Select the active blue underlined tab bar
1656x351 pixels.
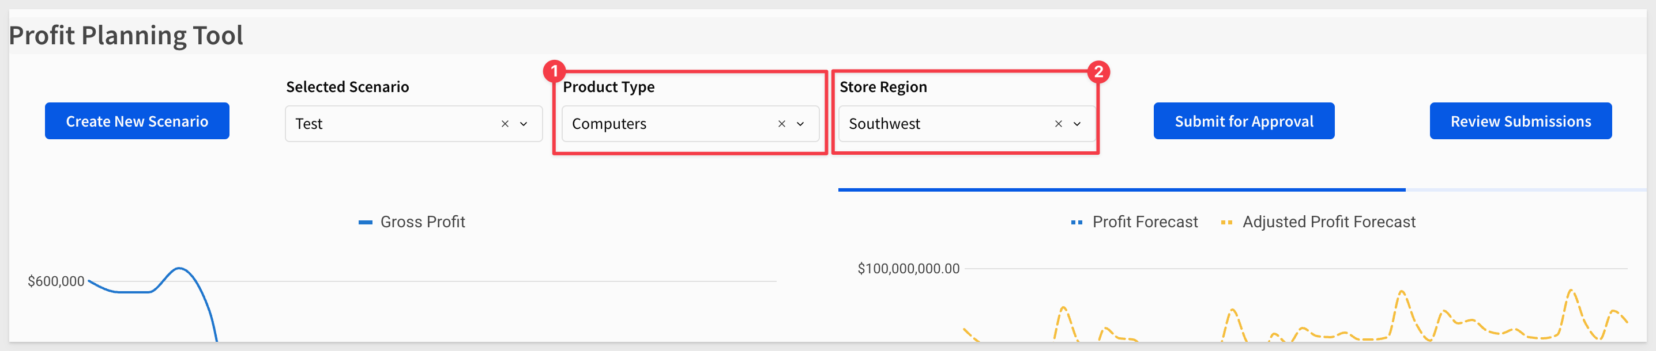[x=1122, y=190]
